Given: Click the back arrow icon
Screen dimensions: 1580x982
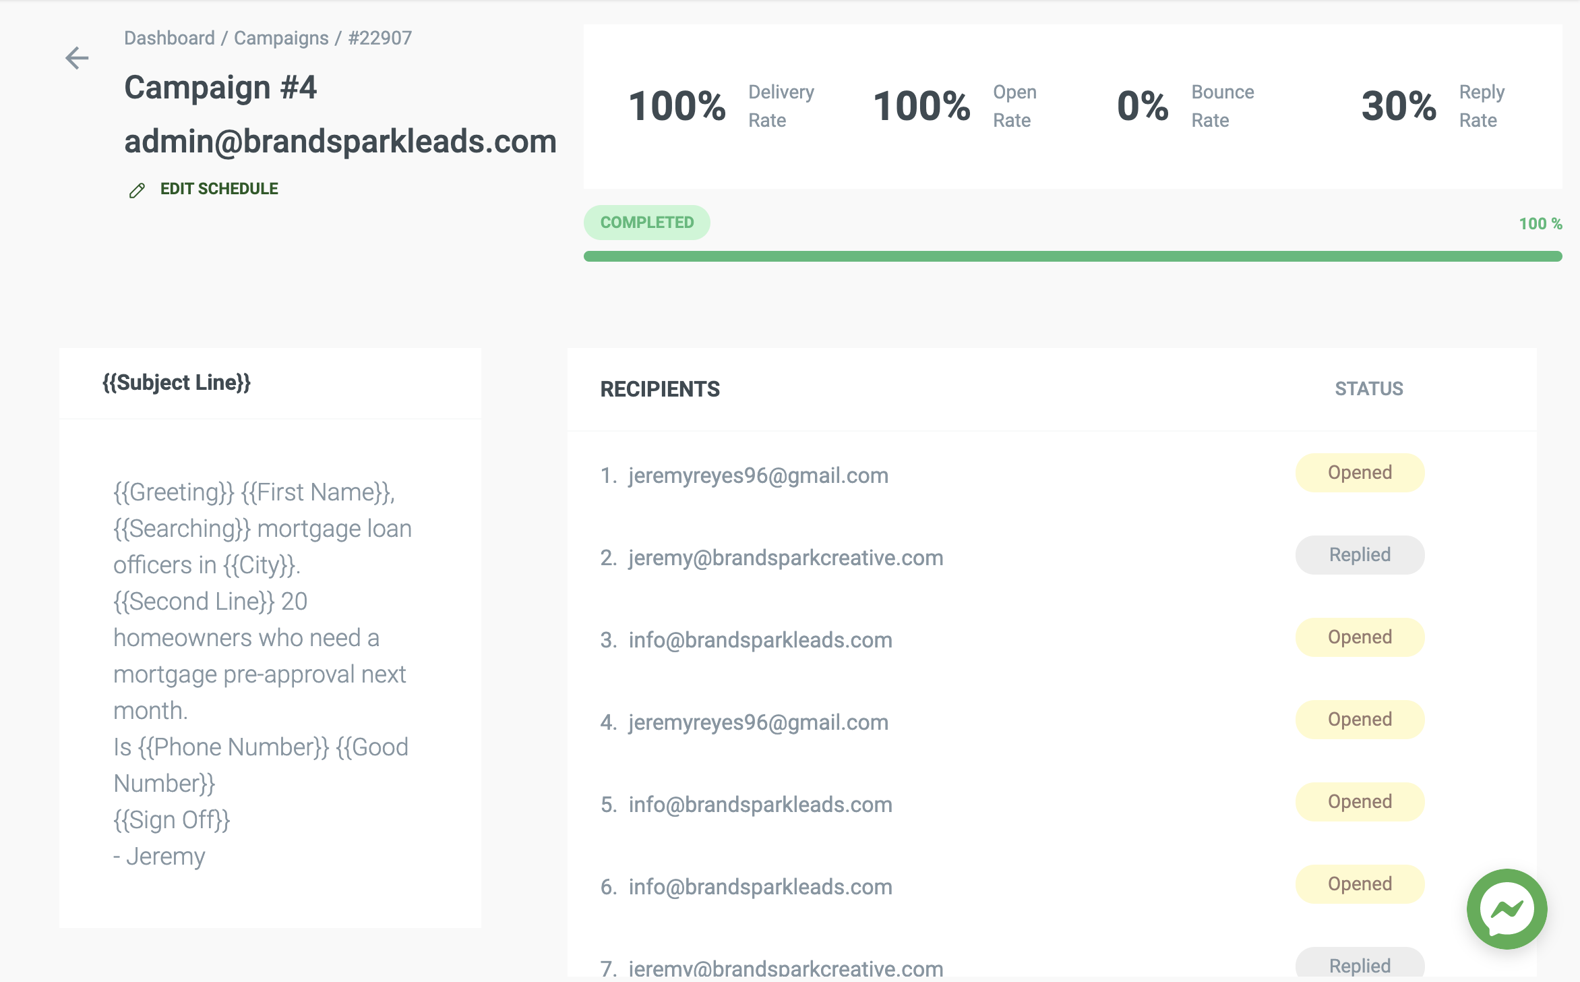Looking at the screenshot, I should click(77, 58).
